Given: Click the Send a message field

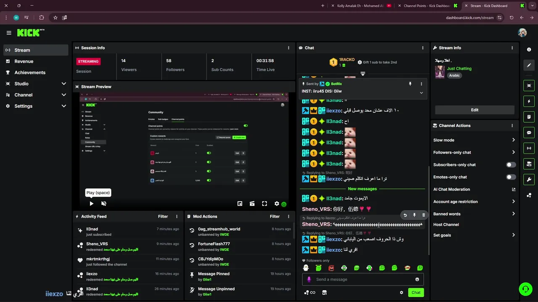Looking at the screenshot, I should click(363, 279).
